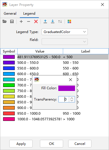Click the amber swatch for the 850.0 row
This screenshot has width=109, height=150.
[x=9, y=102]
